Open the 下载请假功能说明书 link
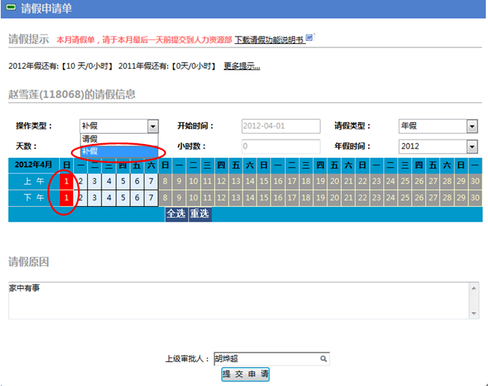This screenshot has width=488, height=386. point(270,40)
